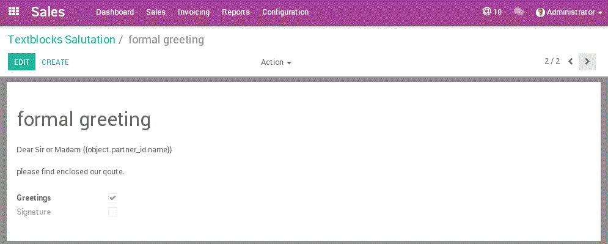Click the 'formal greeting' record heading

pos(84,119)
